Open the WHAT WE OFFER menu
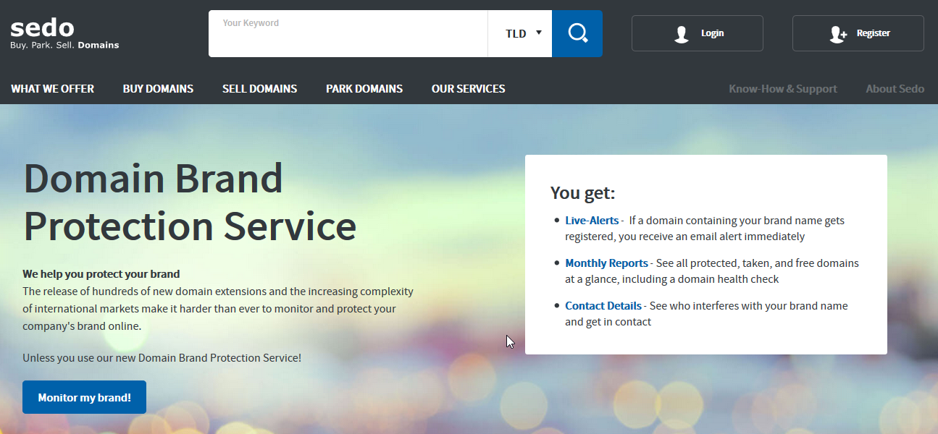 [x=52, y=89]
